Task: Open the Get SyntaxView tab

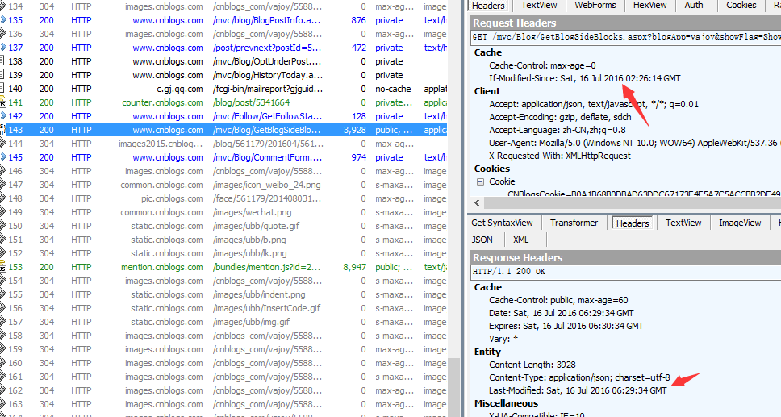Action: click(x=502, y=223)
